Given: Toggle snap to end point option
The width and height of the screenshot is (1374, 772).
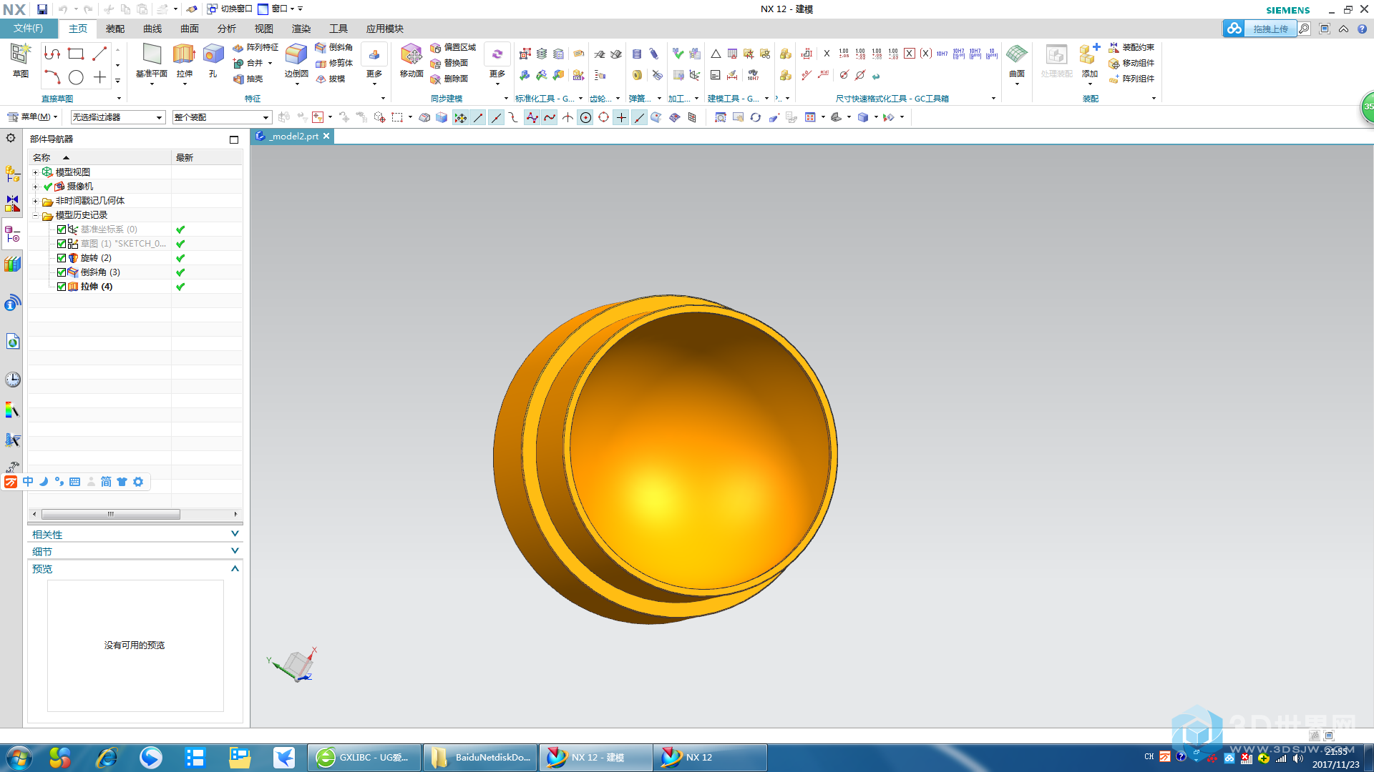Looking at the screenshot, I should click(x=478, y=117).
